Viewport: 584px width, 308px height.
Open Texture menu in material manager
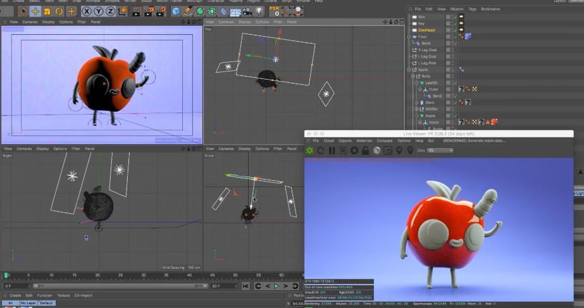coord(63,295)
